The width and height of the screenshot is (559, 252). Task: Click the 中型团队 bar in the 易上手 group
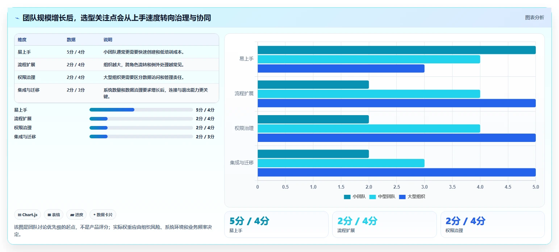369,59
